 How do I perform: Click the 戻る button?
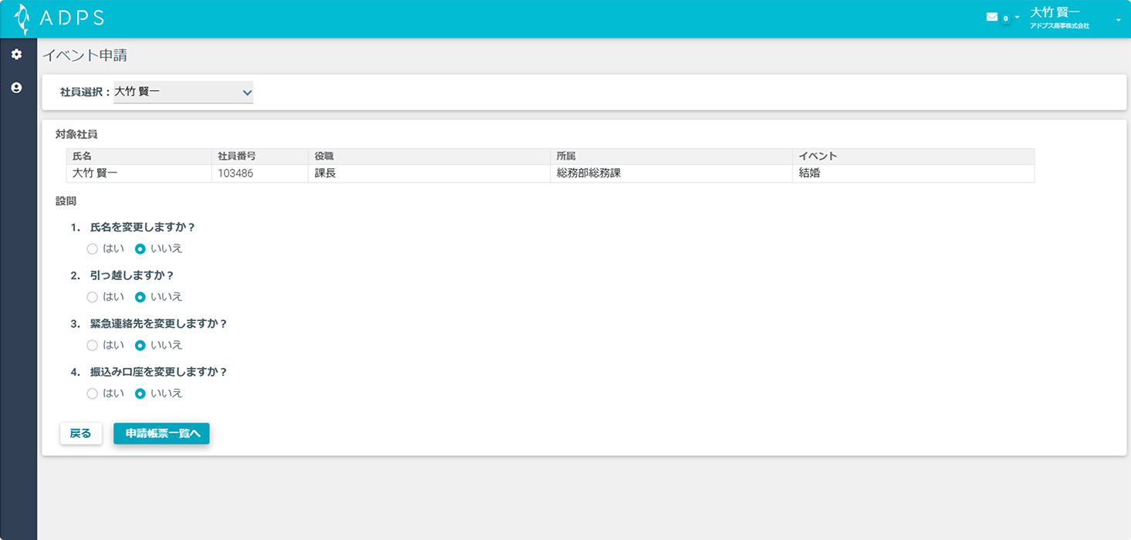coord(81,434)
